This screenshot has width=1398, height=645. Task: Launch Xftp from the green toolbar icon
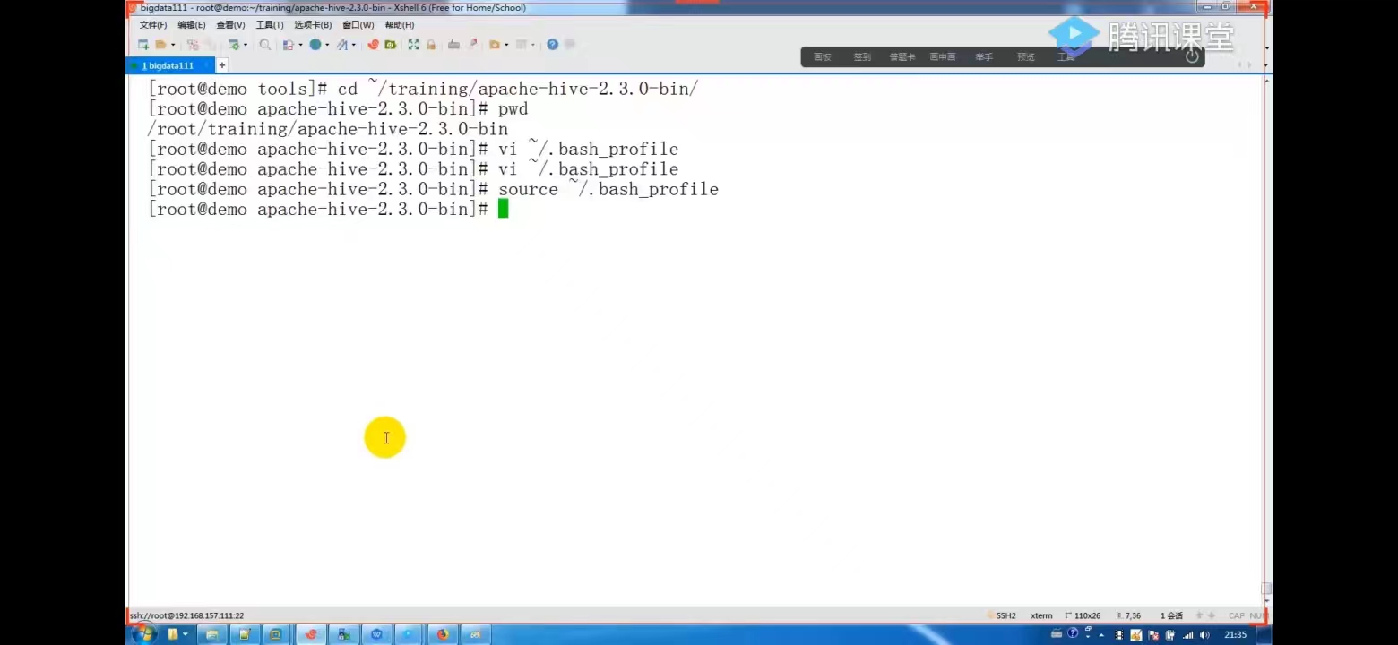pos(390,45)
